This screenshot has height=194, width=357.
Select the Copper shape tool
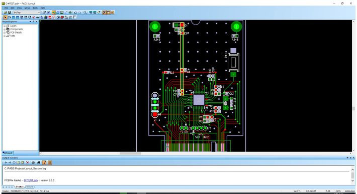tap(14, 17)
